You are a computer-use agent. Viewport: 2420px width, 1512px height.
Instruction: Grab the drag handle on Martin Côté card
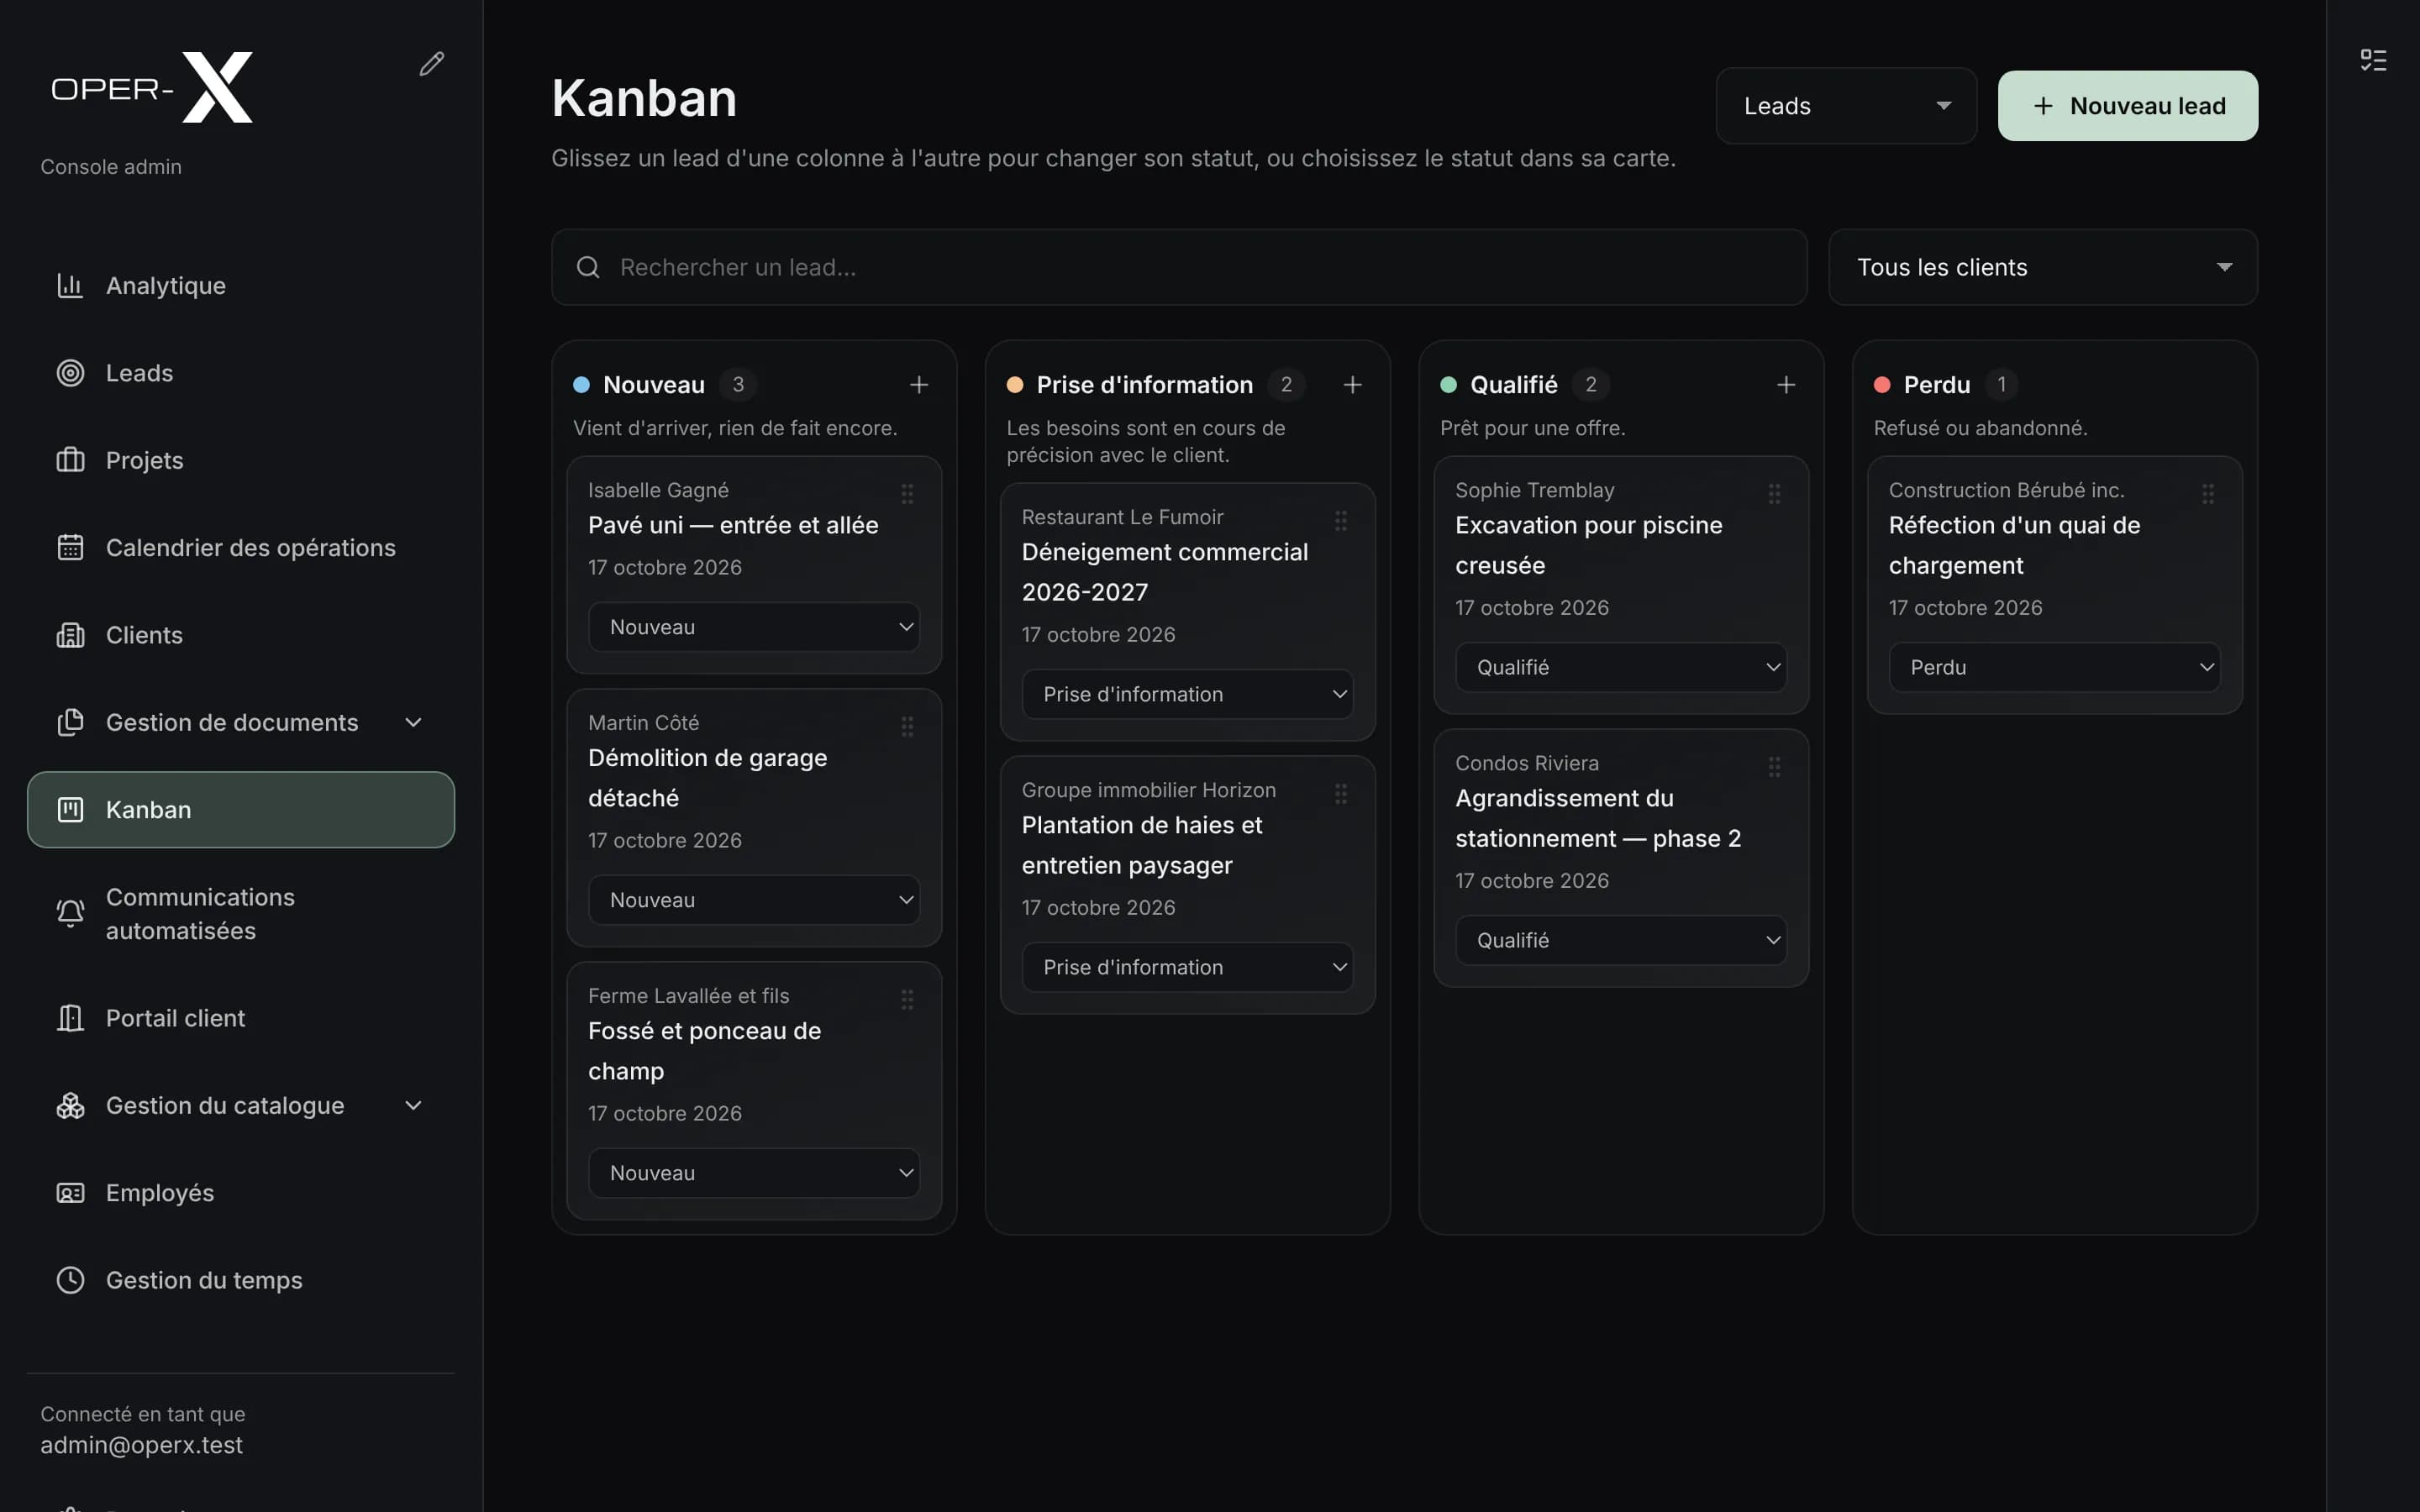pos(907,726)
